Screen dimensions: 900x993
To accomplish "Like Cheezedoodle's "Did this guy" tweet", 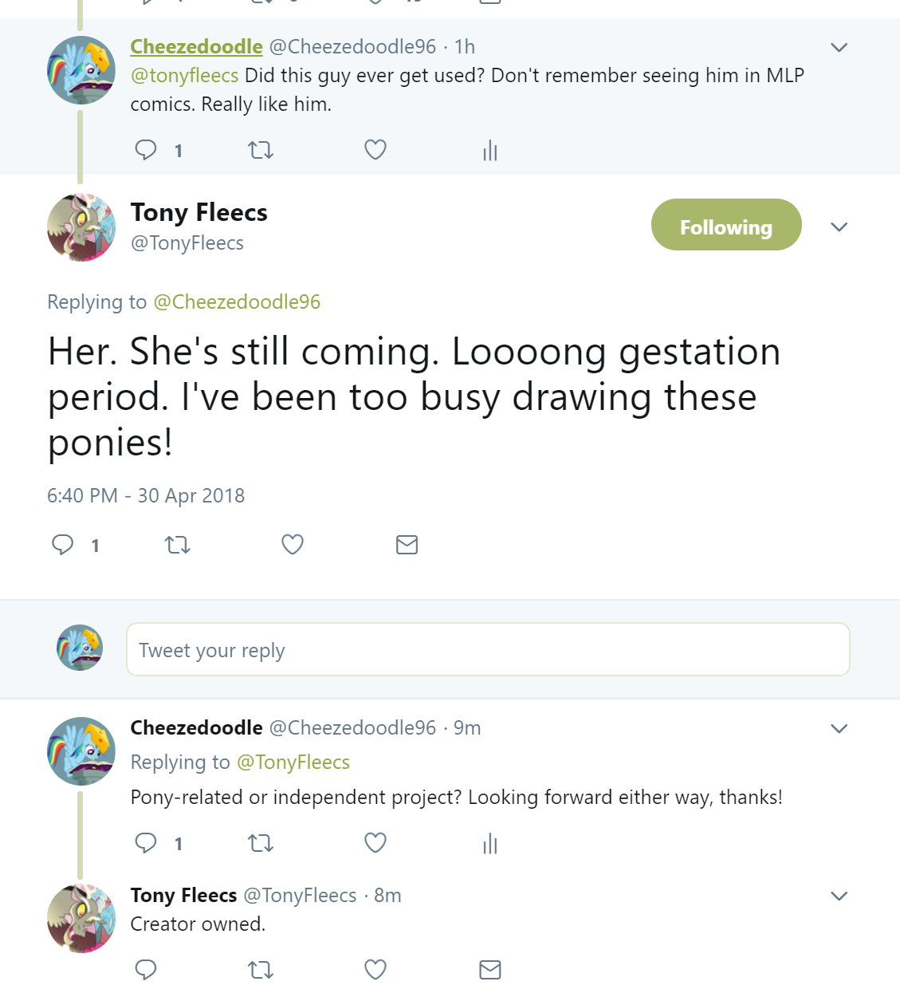I will pyautogui.click(x=375, y=150).
